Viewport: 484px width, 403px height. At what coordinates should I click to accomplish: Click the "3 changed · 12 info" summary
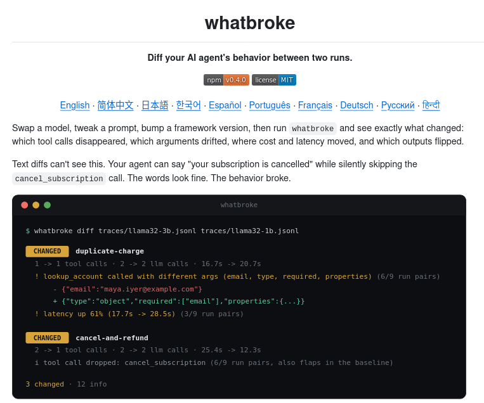(x=66, y=384)
